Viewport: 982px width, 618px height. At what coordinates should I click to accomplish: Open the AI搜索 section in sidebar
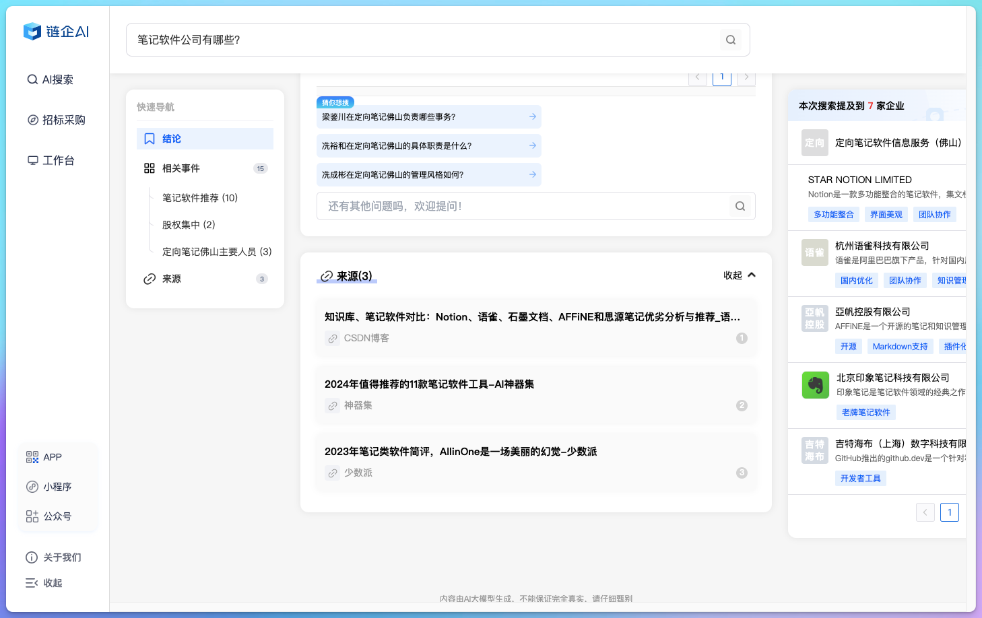coord(57,79)
